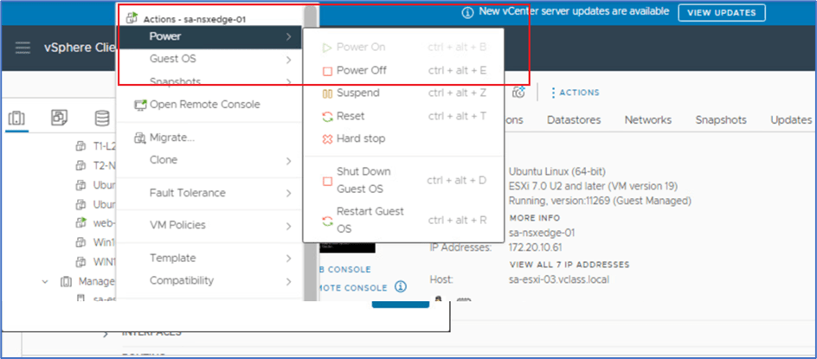Open the Storage inventory icon

click(x=101, y=119)
